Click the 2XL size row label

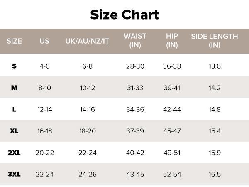click(14, 153)
